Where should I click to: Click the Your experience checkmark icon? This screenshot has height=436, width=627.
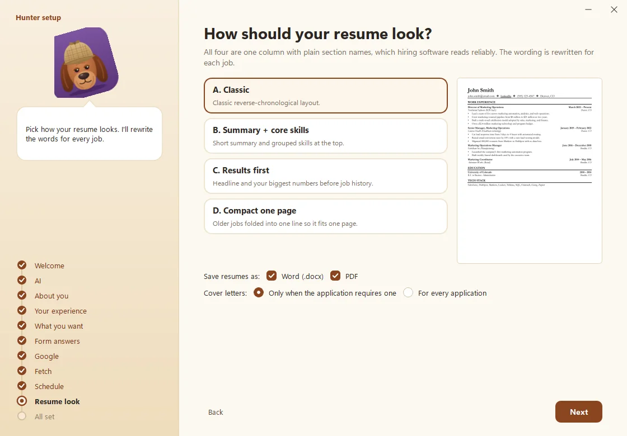coord(22,310)
